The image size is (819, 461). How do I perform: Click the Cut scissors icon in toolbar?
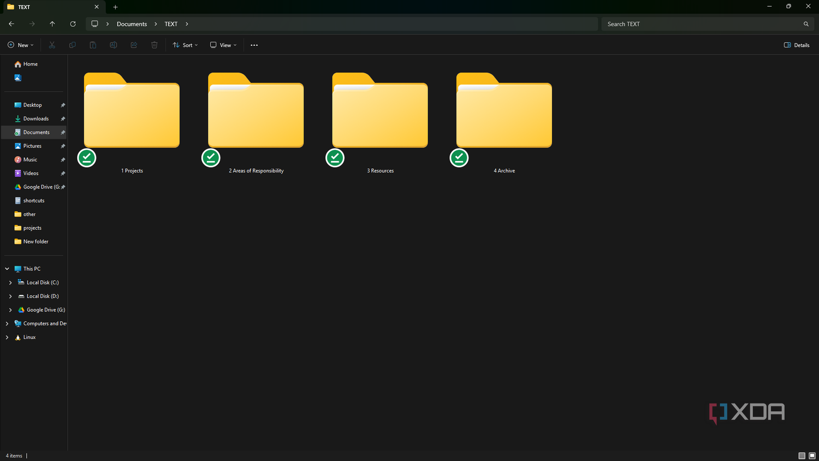click(x=52, y=45)
